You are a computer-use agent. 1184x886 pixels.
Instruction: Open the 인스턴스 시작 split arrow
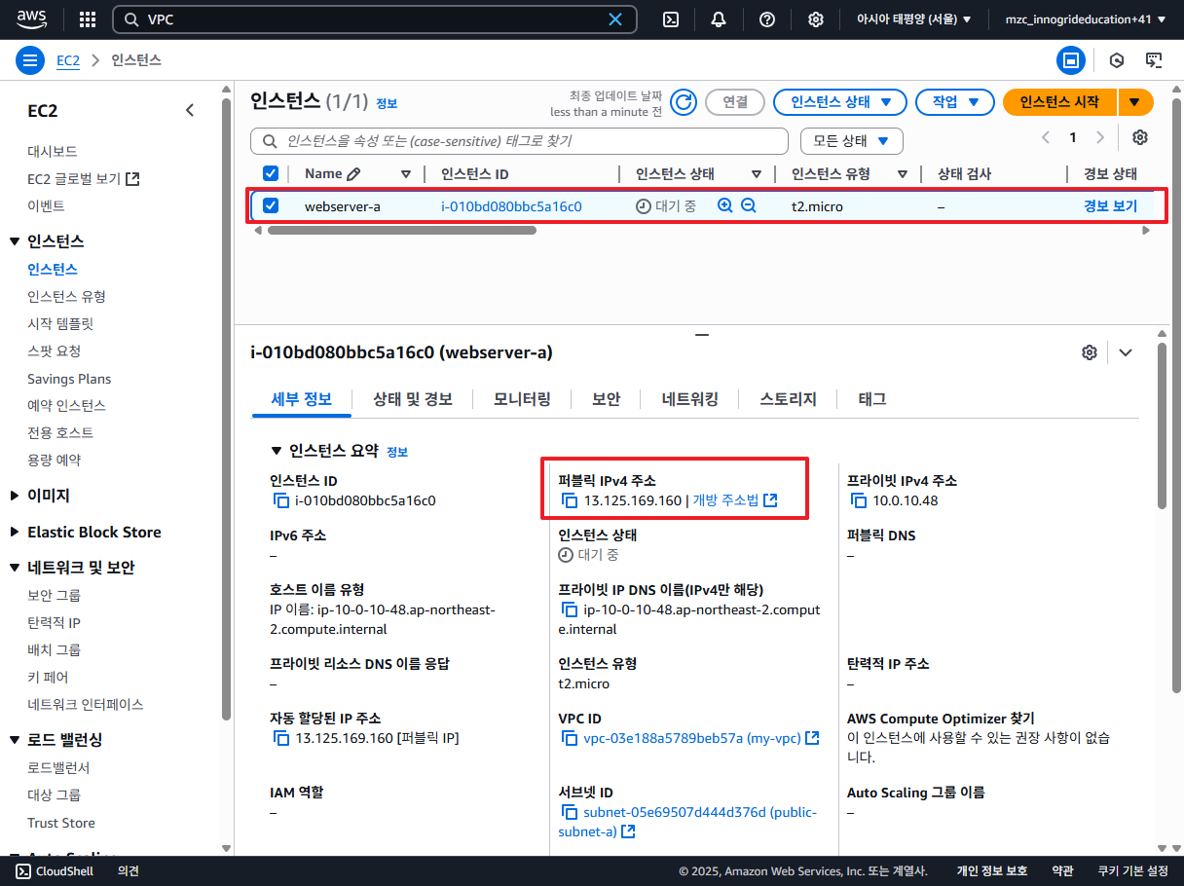pos(1135,102)
